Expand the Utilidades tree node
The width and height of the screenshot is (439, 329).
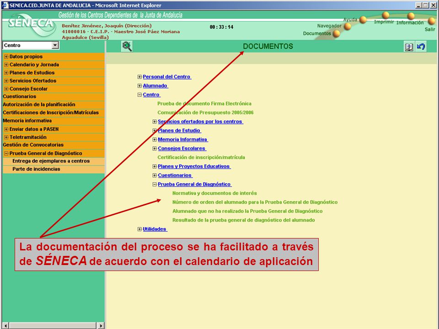point(139,229)
